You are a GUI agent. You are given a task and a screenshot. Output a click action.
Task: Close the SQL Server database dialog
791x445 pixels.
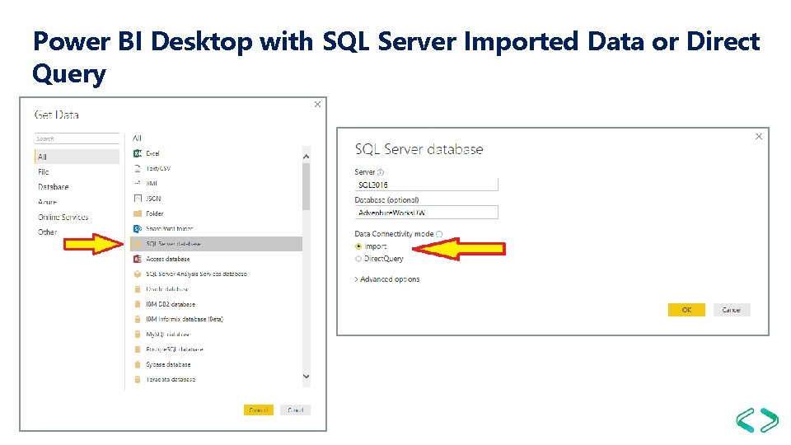click(x=758, y=136)
